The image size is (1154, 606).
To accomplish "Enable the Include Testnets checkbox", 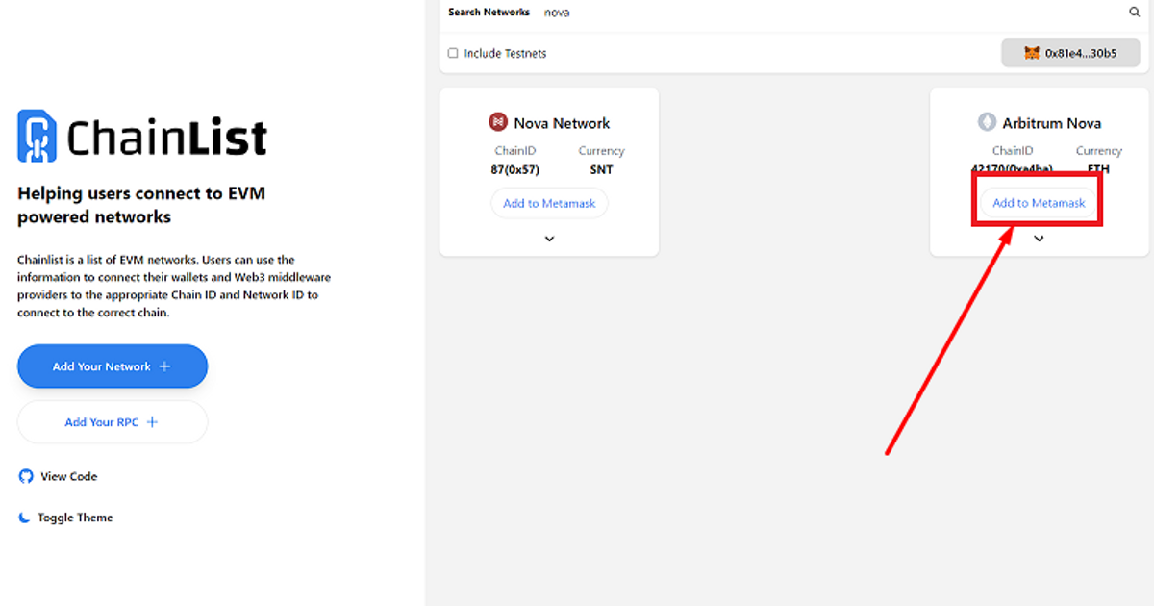I will tap(453, 54).
